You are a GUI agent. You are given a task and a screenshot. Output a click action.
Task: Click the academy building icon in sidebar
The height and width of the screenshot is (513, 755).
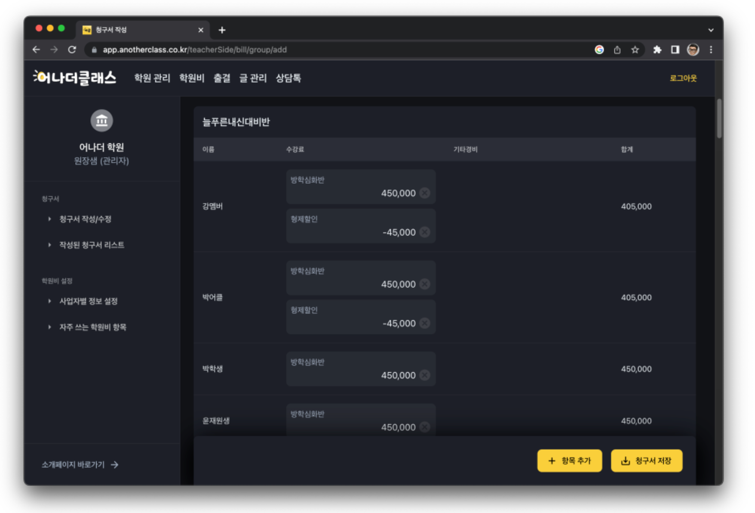click(x=101, y=121)
